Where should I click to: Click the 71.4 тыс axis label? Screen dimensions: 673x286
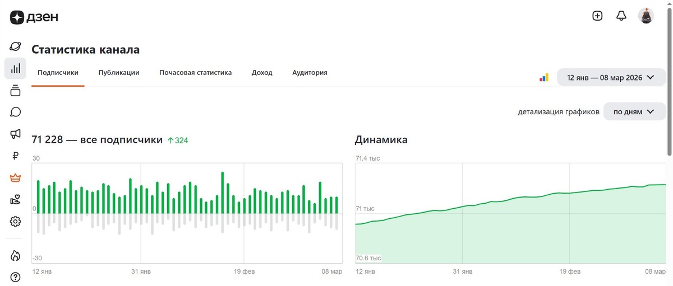[x=368, y=158]
